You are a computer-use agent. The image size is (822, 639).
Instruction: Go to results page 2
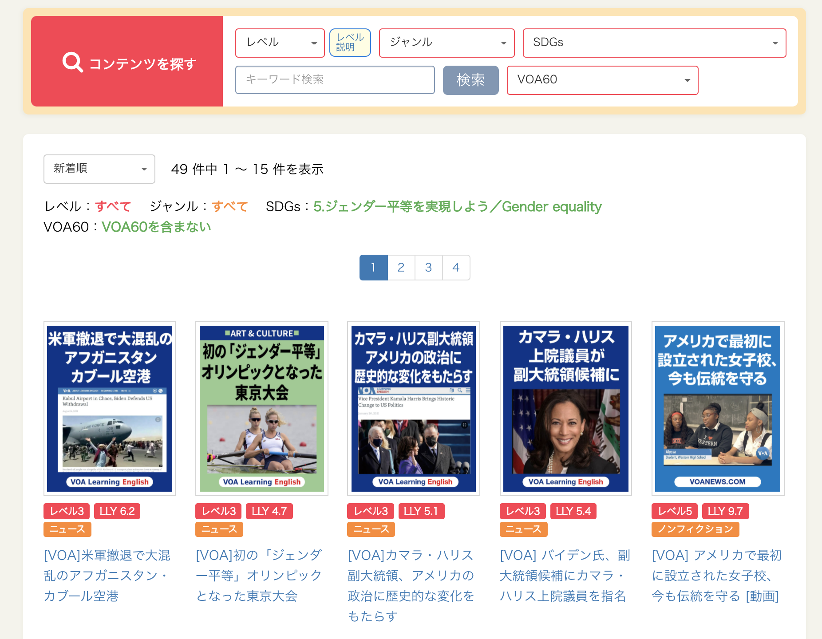point(401,267)
